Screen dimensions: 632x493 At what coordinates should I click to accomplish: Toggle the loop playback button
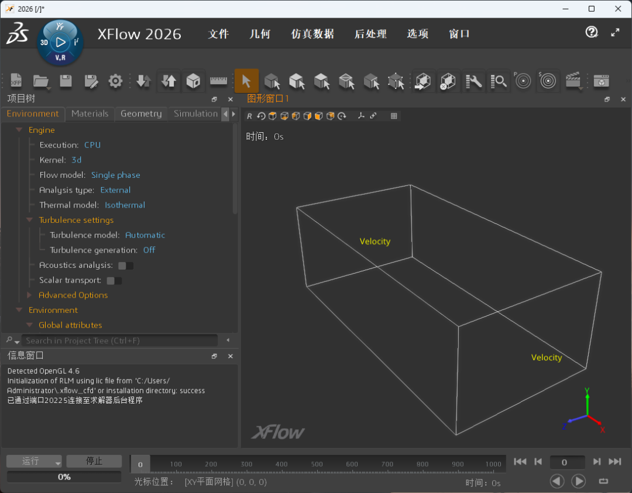603,481
